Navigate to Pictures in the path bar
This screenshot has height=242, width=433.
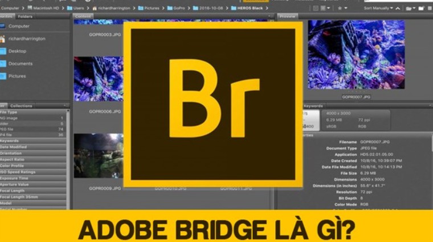tap(152, 8)
